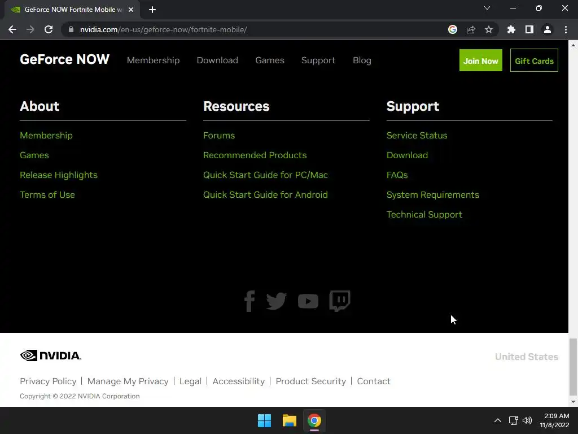Viewport: 578px width, 434px height.
Task: Open Windows Start menu
Action: pos(264,420)
